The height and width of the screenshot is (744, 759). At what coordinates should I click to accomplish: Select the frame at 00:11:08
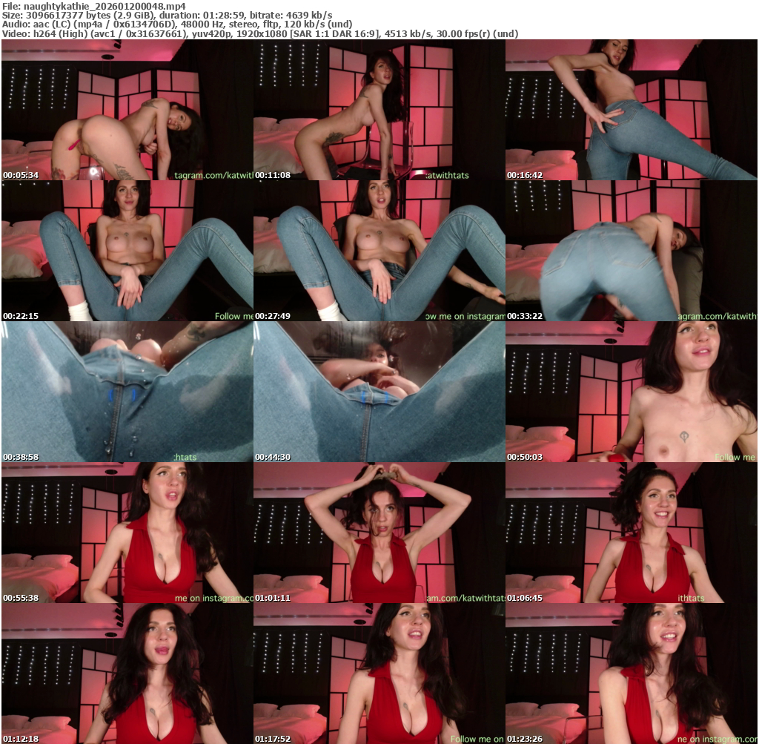point(379,110)
